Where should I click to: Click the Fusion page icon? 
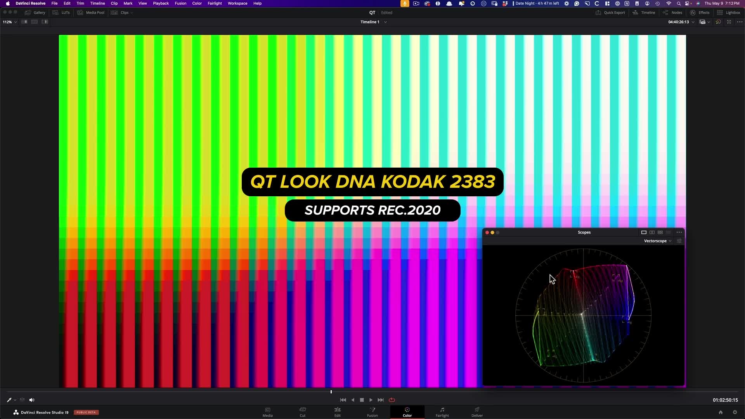(372, 412)
